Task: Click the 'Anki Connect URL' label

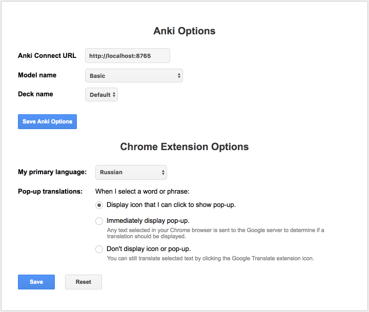Action: click(x=47, y=55)
